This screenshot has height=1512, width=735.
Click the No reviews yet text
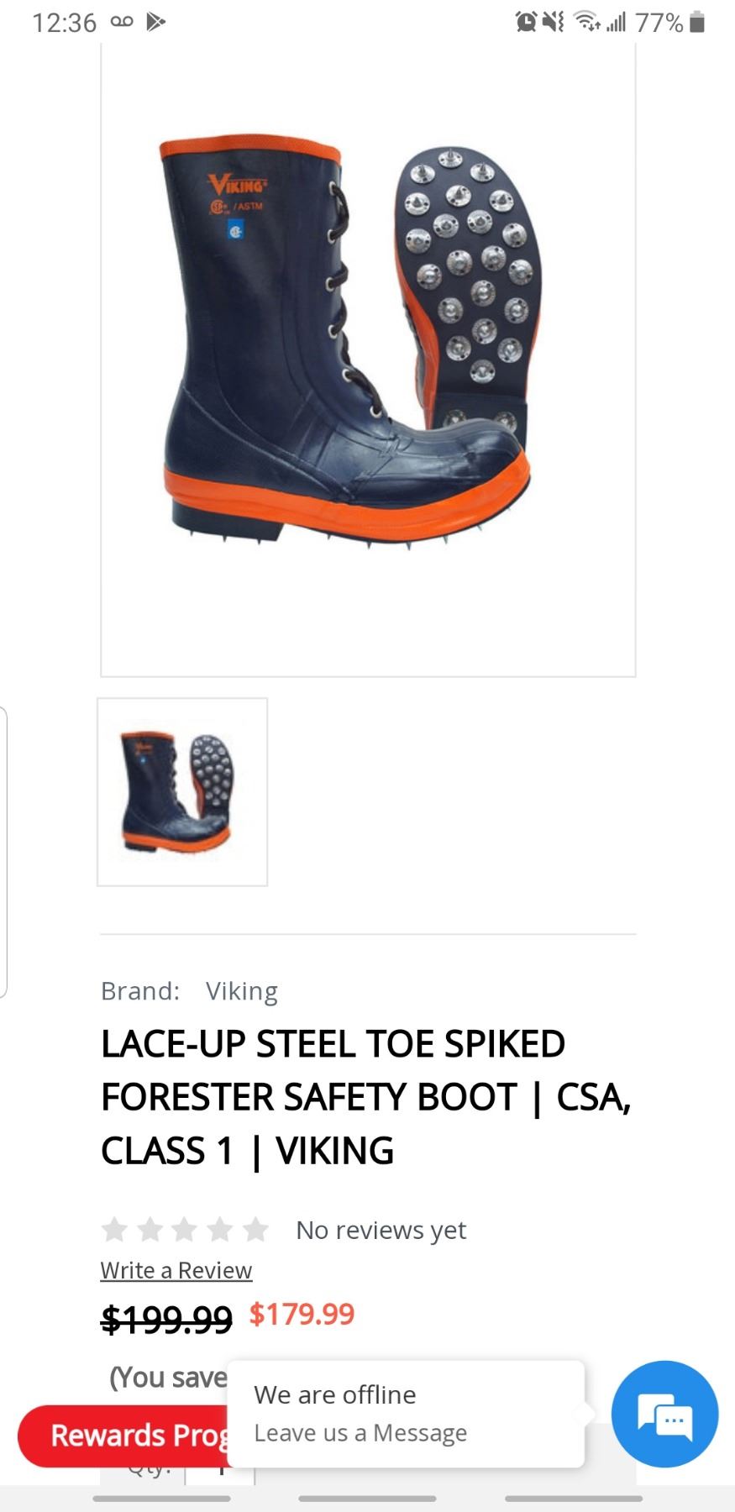pos(381,1230)
